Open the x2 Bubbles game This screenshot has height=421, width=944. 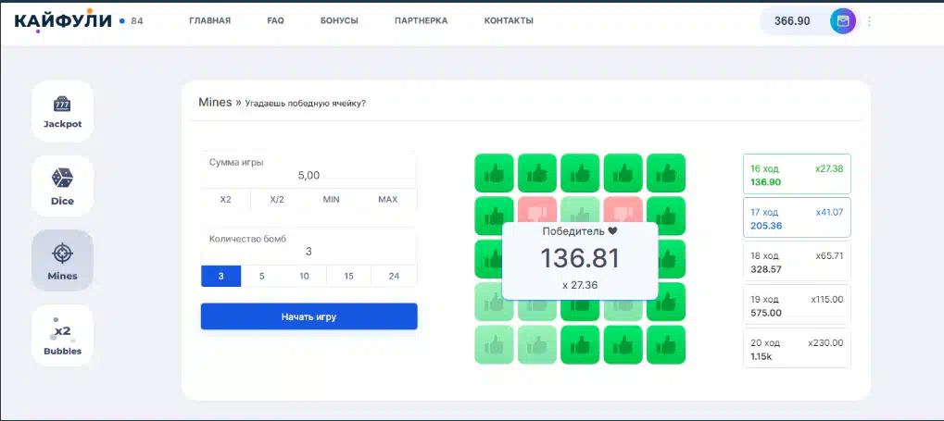[63, 336]
